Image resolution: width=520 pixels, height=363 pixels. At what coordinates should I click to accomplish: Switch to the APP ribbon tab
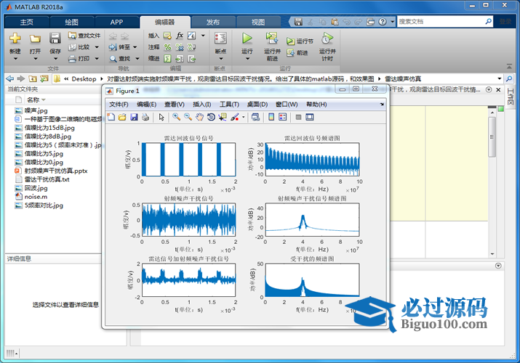(x=116, y=23)
